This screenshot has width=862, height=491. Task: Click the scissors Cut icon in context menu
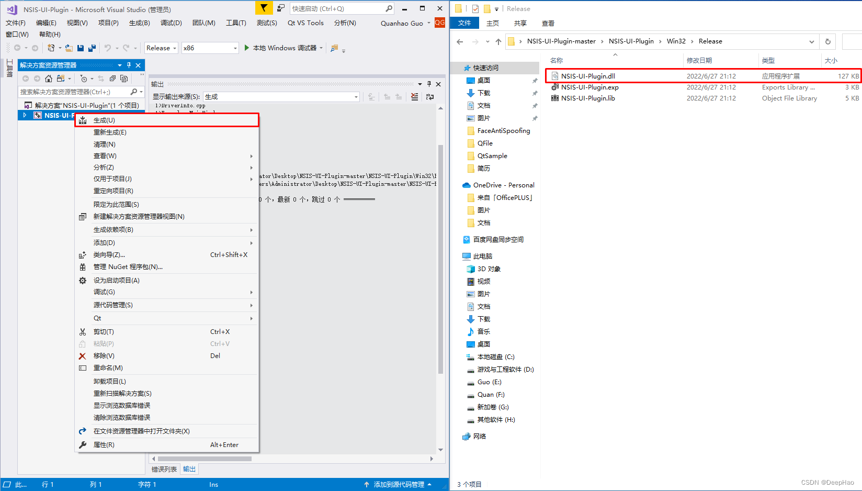pos(83,332)
